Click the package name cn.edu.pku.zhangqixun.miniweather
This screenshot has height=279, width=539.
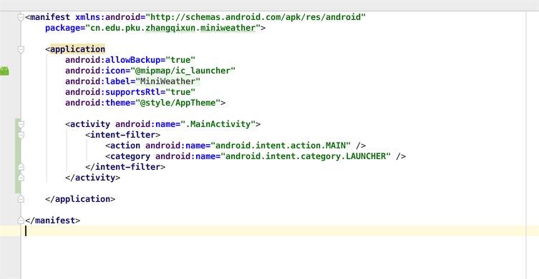pos(173,28)
